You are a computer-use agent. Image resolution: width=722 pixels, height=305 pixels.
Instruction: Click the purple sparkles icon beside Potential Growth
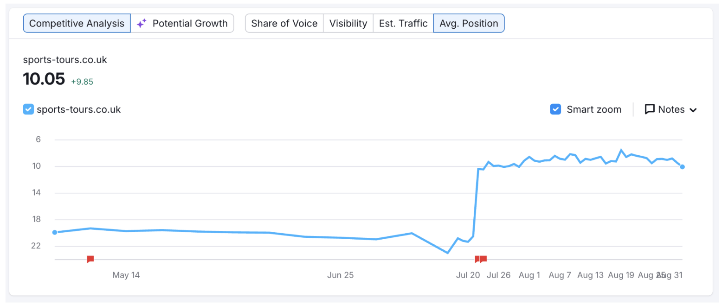[141, 23]
